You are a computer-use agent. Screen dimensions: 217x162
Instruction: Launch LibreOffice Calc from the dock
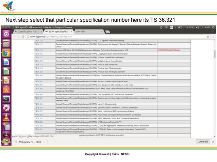pyautogui.click(x=6, y=72)
